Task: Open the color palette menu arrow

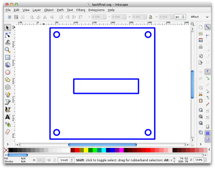Action: click(209, 150)
